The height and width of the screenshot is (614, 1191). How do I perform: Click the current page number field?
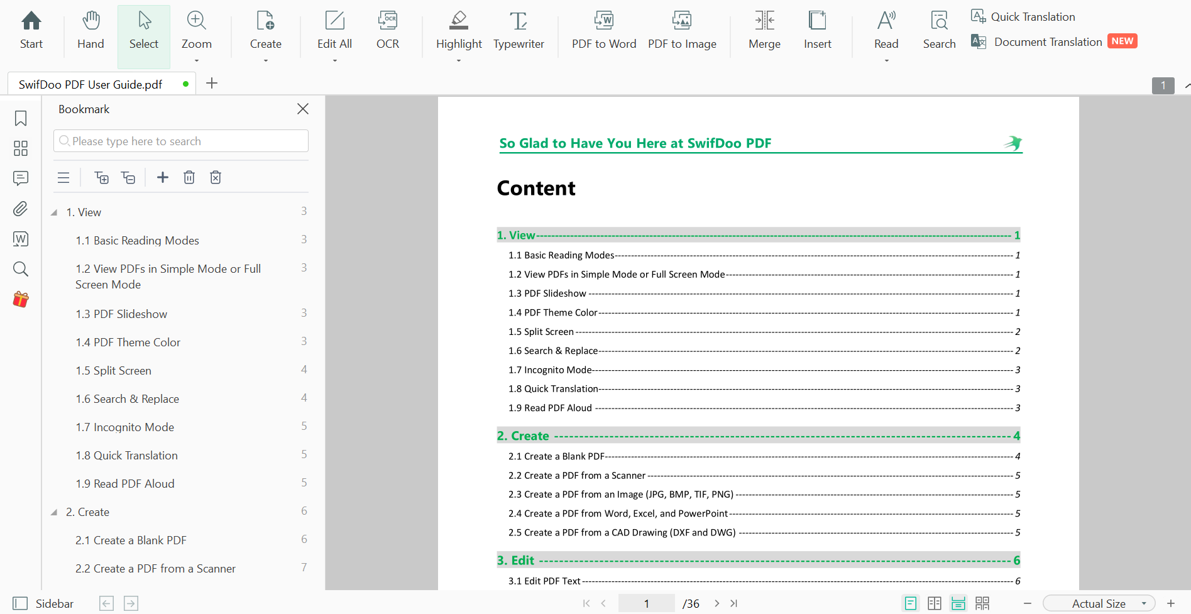click(x=646, y=603)
